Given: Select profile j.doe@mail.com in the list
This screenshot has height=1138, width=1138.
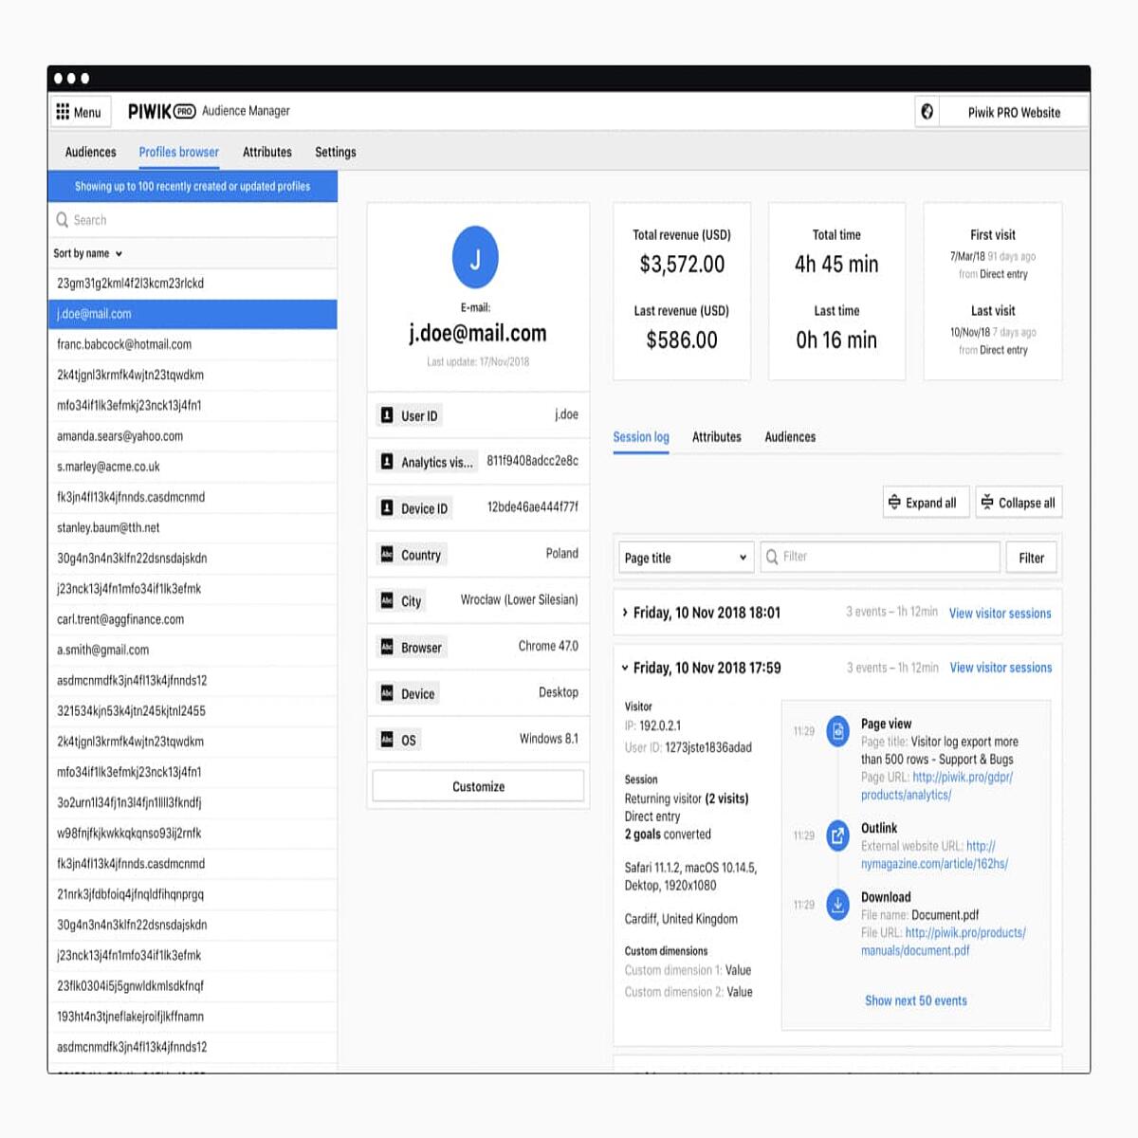Looking at the screenshot, I should click(193, 314).
